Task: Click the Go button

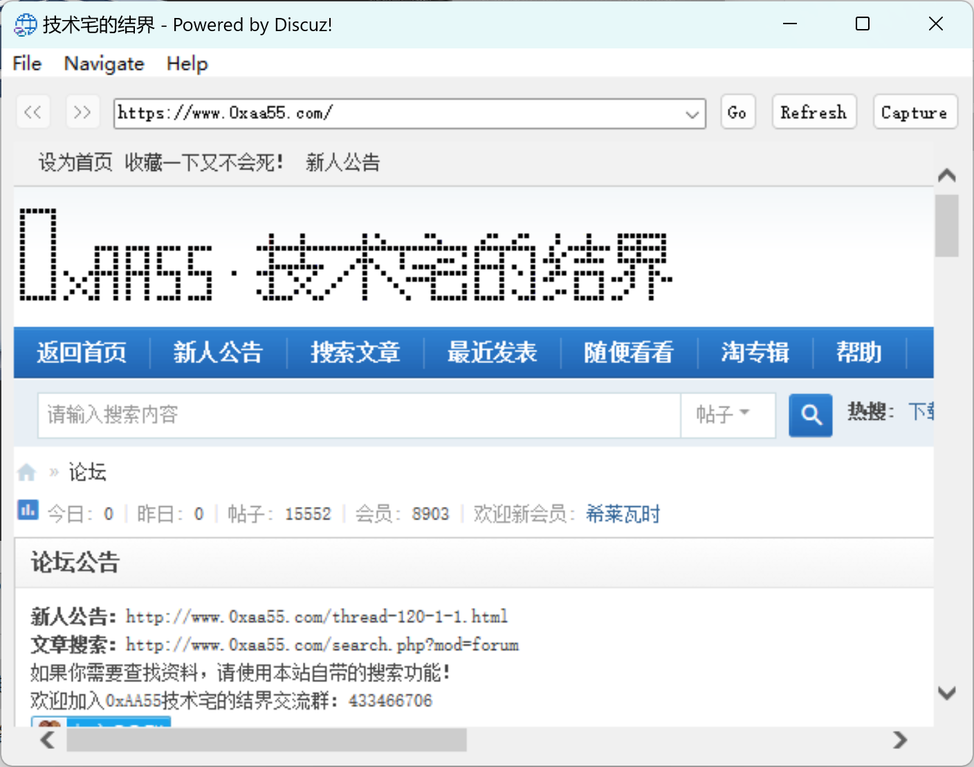Action: (x=737, y=112)
